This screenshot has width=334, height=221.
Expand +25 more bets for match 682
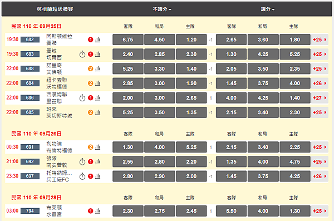[320, 40]
